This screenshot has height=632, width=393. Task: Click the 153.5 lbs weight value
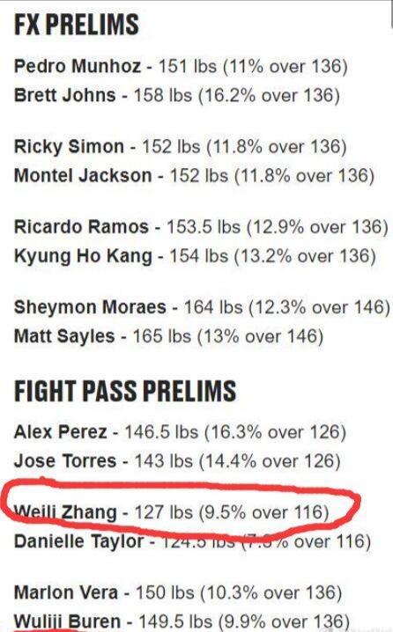(x=204, y=227)
